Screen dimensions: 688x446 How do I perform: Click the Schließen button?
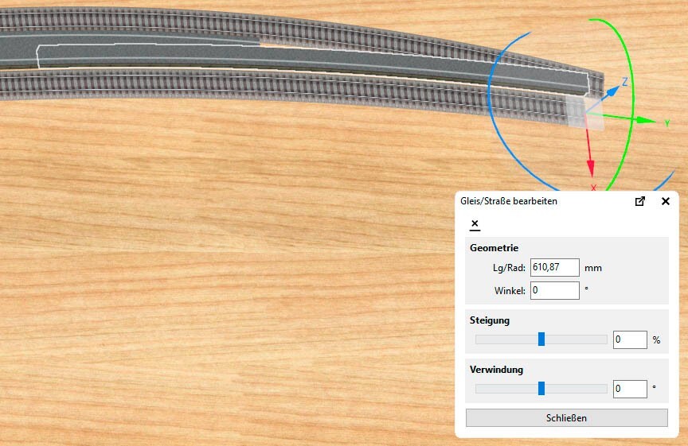(566, 418)
